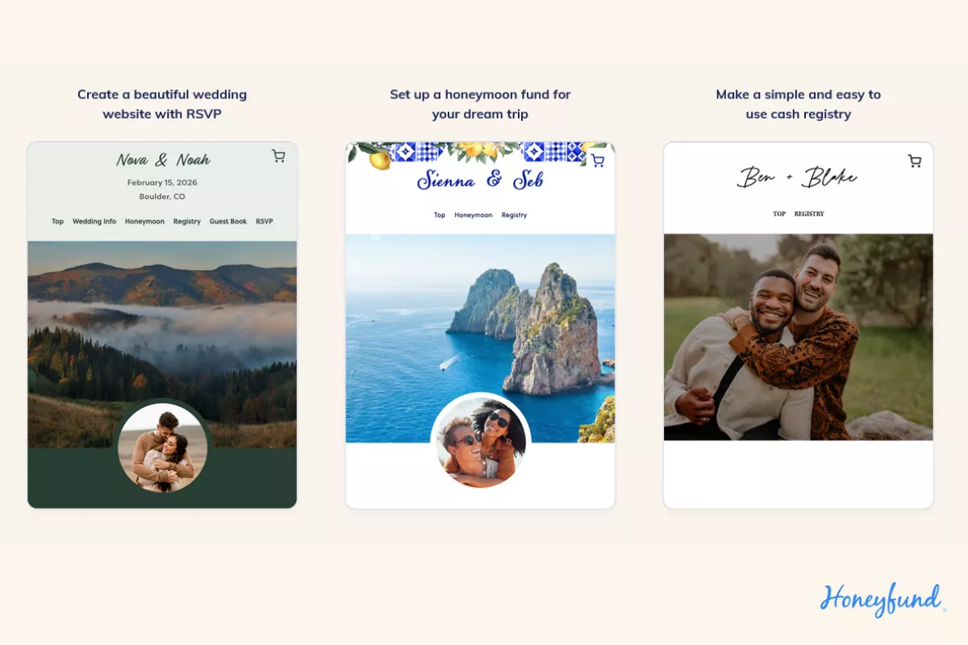Open Wedding Info on Nova & Noah site

tap(94, 222)
